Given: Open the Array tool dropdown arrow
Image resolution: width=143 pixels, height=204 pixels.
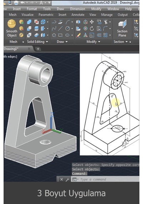Looking at the screenshot, I should click(110, 35).
